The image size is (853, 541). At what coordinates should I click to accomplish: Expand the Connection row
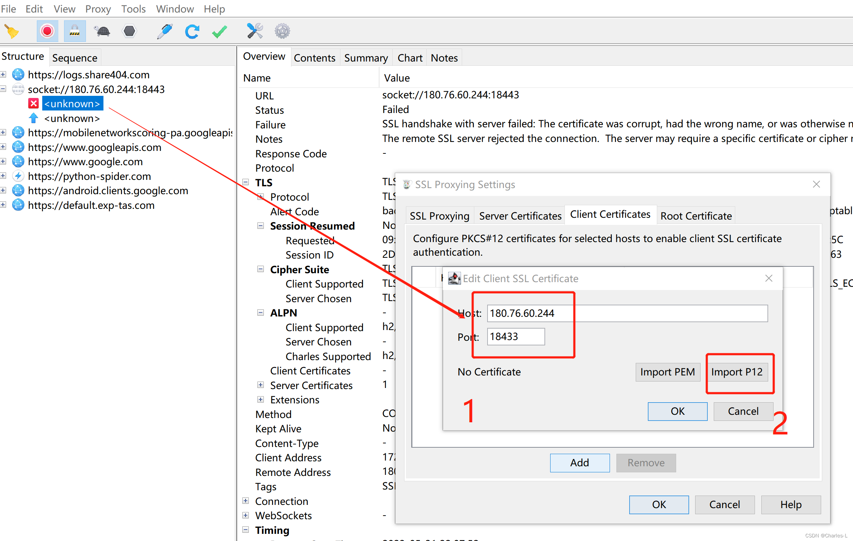click(246, 501)
